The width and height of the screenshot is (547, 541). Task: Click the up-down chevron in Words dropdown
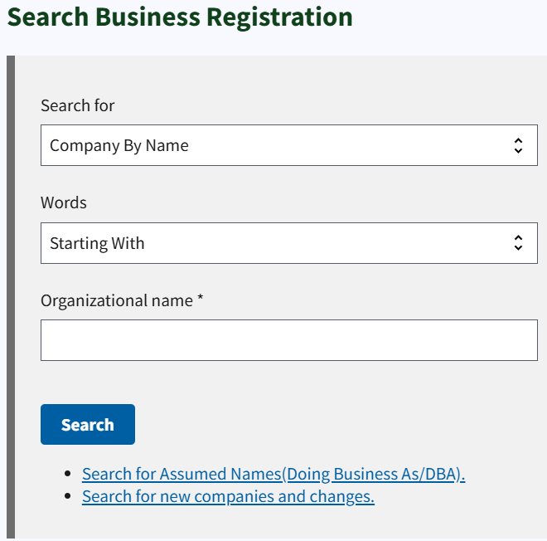tap(518, 243)
